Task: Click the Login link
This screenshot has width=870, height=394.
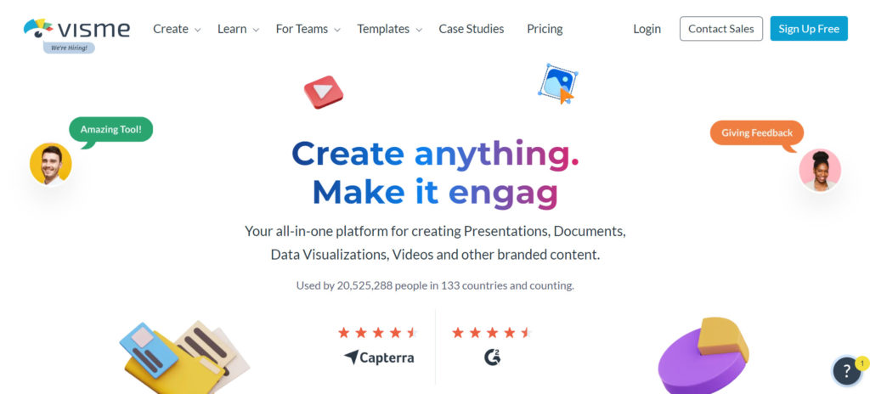Action: [x=647, y=29]
